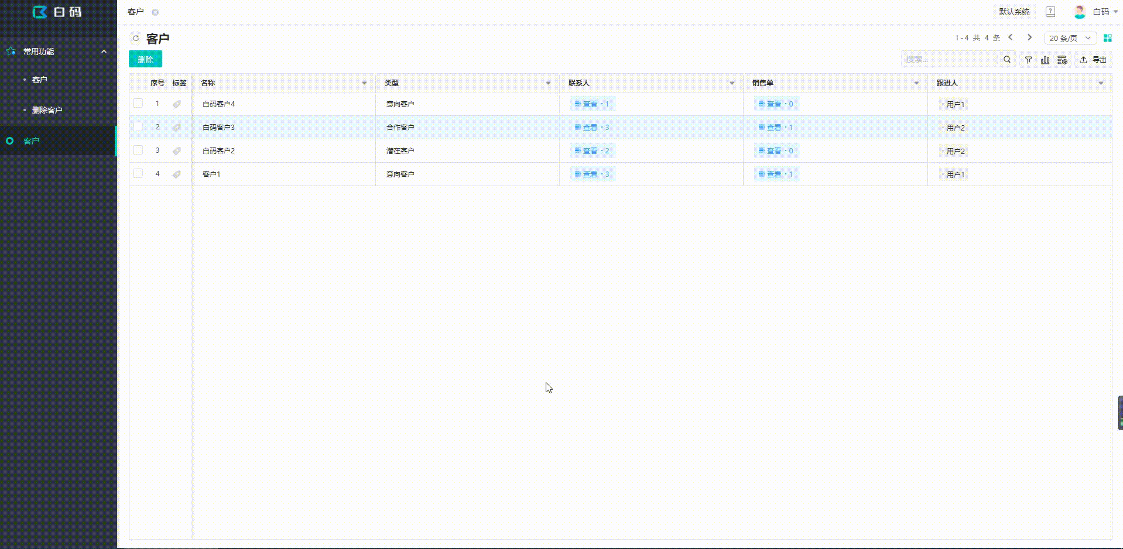Change the 20 条/页 page size
The width and height of the screenshot is (1123, 549).
pyautogui.click(x=1070, y=38)
